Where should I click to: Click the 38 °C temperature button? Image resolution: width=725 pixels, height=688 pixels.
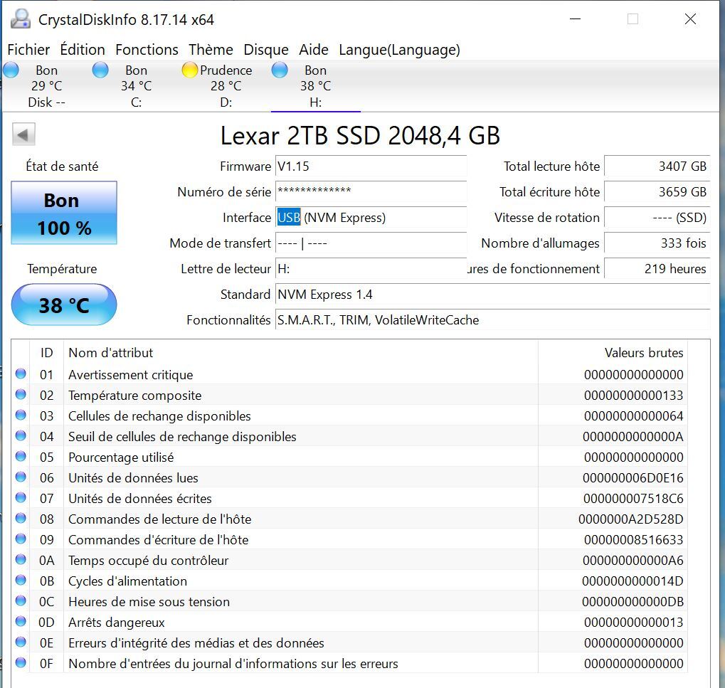click(64, 305)
